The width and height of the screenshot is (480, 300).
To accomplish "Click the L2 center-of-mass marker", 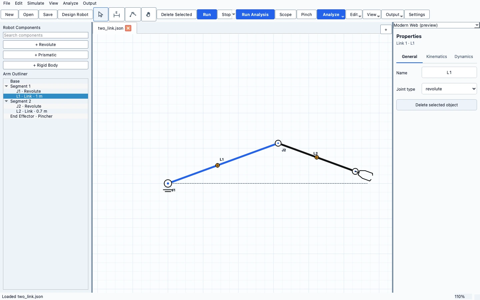I will click(317, 157).
